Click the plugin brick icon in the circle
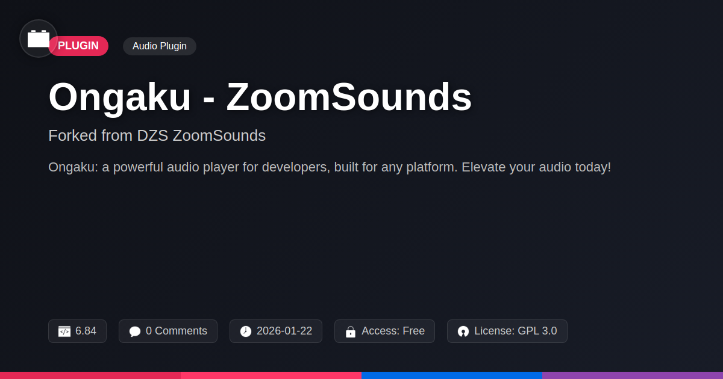Viewport: 723px width, 379px height. (39, 39)
